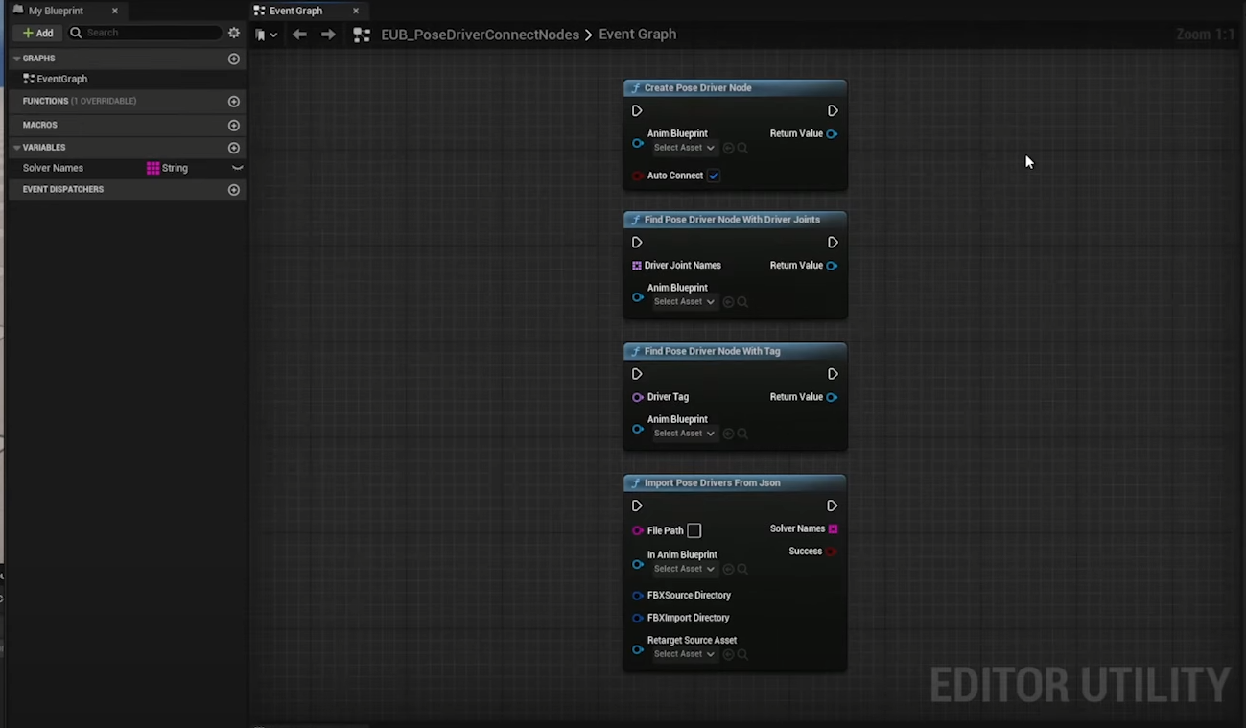Screen dimensions: 1246x728
Task: Open Select Asset dropdown under Retarget Source Asset
Action: tap(684, 654)
